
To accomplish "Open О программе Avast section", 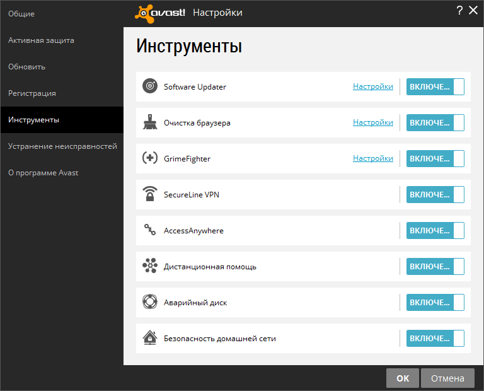I will click(62, 173).
